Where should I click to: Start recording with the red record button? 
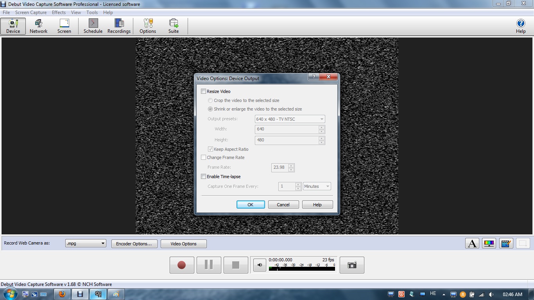pos(182,265)
